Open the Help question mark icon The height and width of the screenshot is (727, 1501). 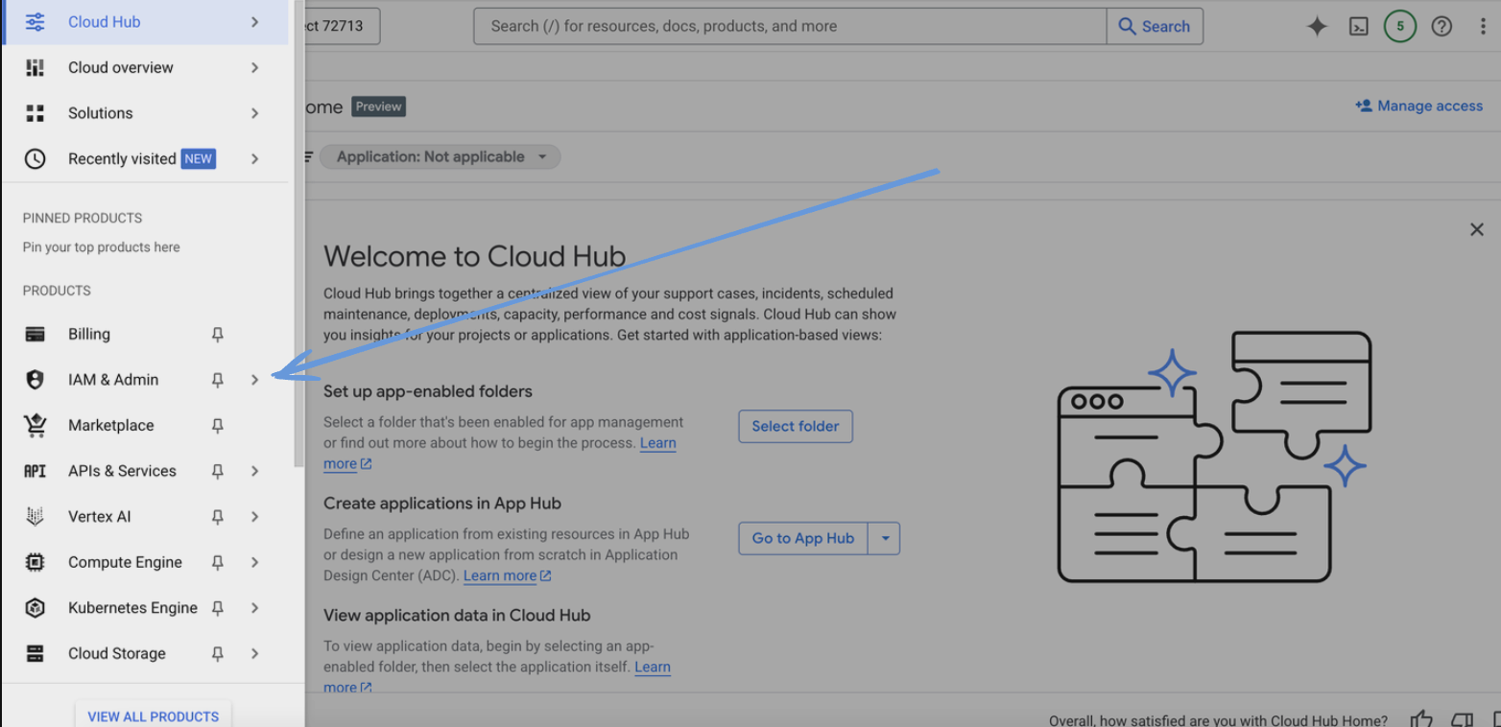pos(1441,27)
